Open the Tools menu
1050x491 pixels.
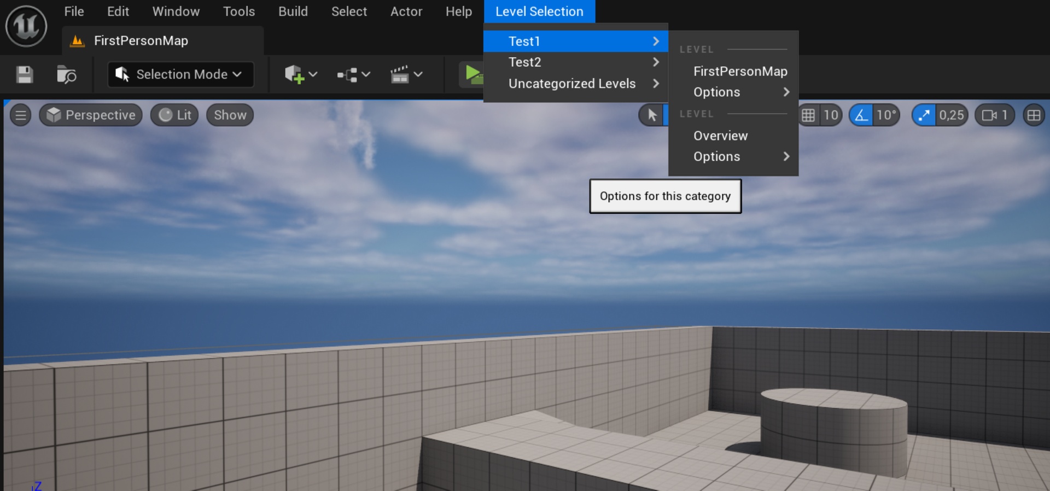239,11
